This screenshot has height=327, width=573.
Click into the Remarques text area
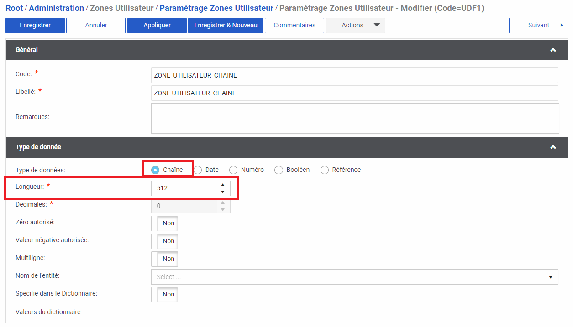coord(355,118)
